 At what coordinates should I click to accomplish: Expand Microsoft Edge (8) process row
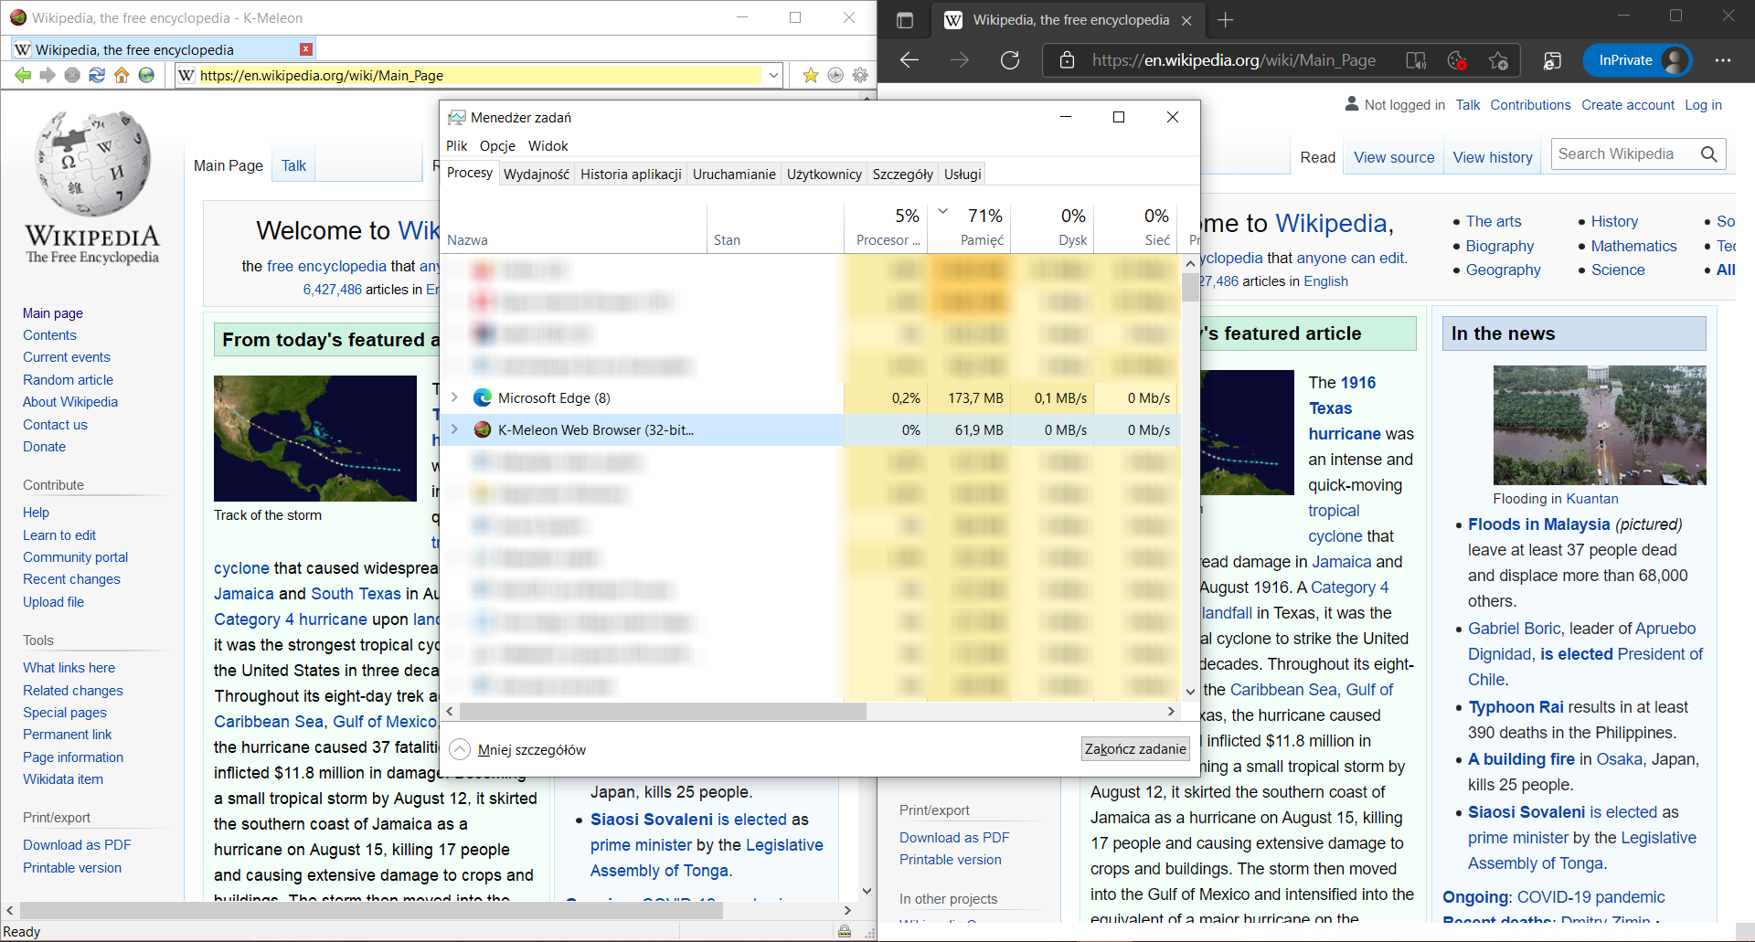pos(454,397)
